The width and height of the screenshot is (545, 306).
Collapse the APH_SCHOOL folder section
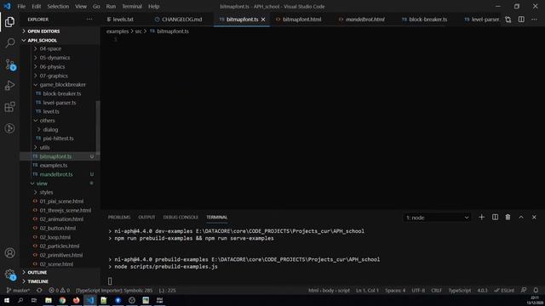60,40
